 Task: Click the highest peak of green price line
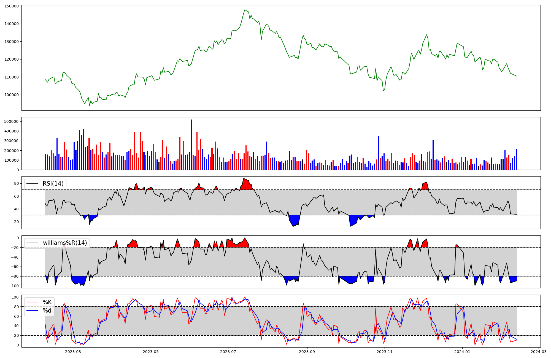click(244, 10)
